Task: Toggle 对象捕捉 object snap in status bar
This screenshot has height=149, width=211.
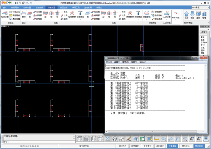Action: tap(173, 146)
